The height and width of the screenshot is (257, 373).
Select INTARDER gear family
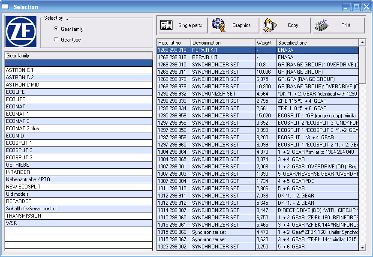[78, 172]
